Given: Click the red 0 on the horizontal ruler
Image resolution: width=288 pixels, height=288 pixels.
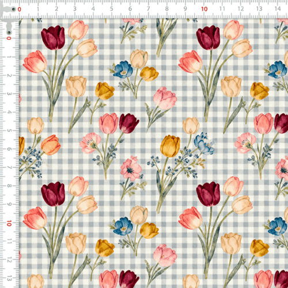Looking at the screenshot, I should click(x=20, y=9).
